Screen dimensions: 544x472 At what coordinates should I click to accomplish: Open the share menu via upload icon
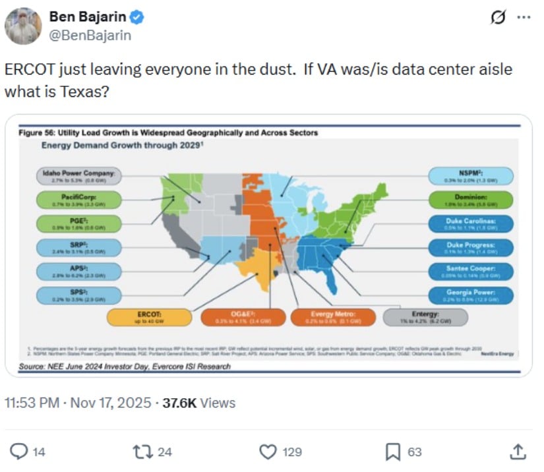pyautogui.click(x=517, y=452)
